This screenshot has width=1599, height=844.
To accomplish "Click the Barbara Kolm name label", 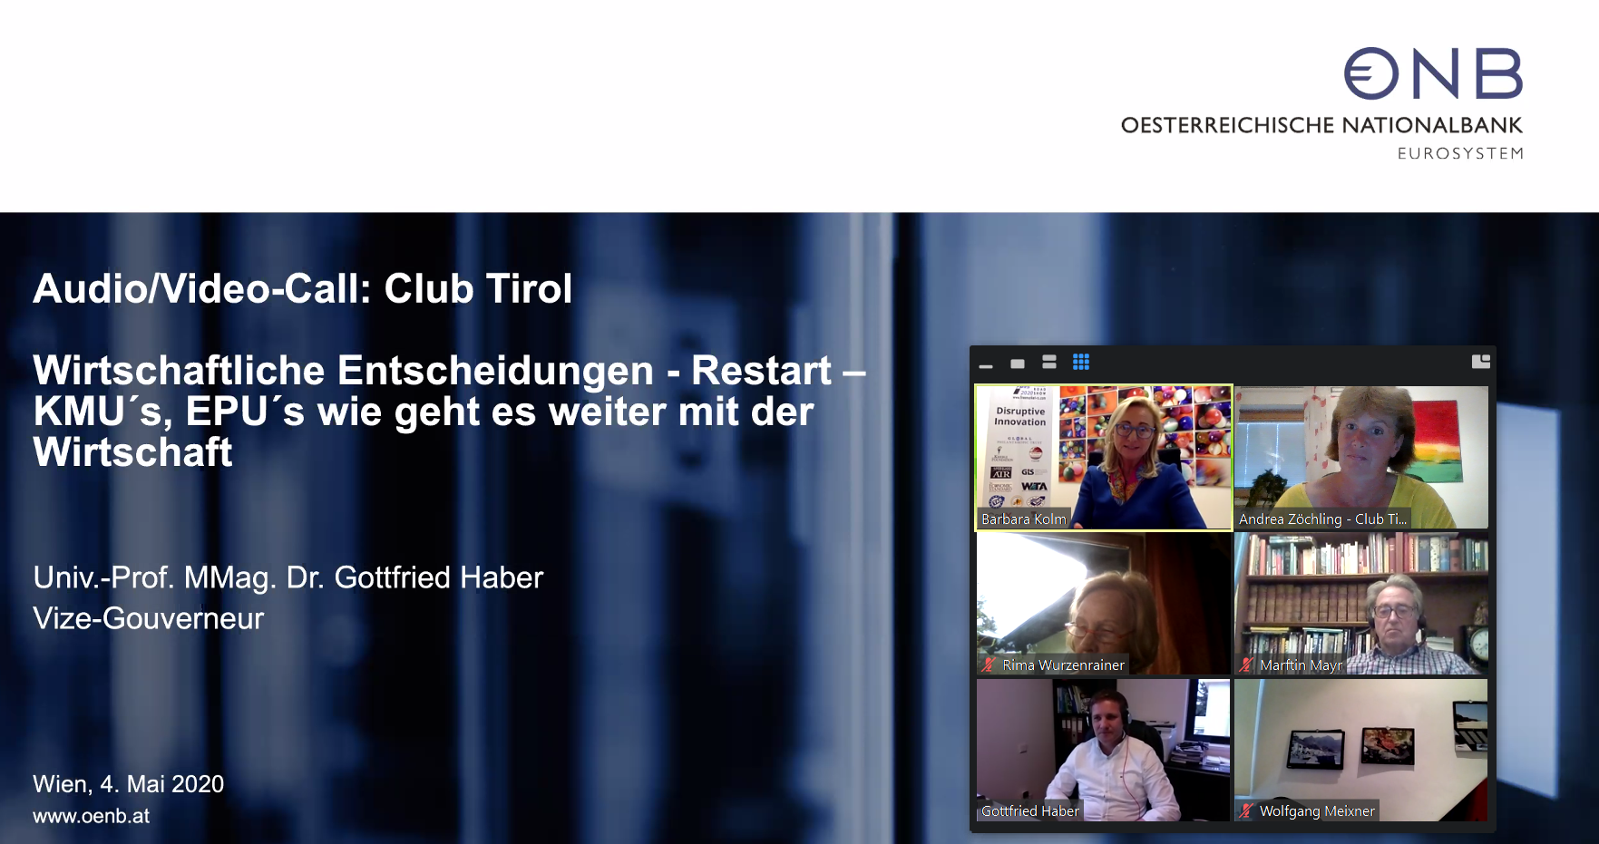I will pyautogui.click(x=1023, y=519).
